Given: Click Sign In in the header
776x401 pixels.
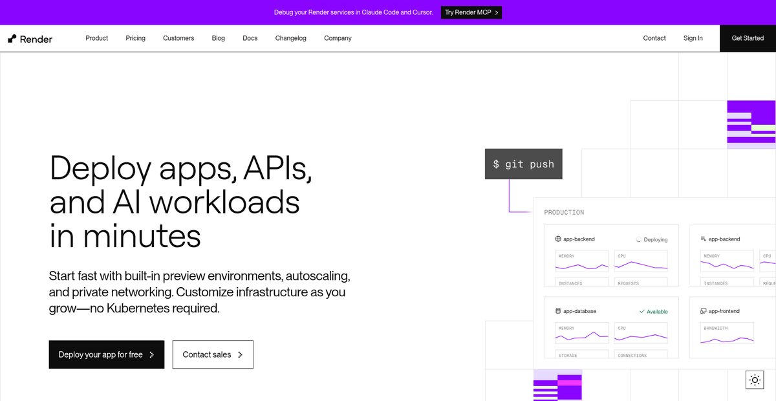Looking at the screenshot, I should (x=693, y=38).
